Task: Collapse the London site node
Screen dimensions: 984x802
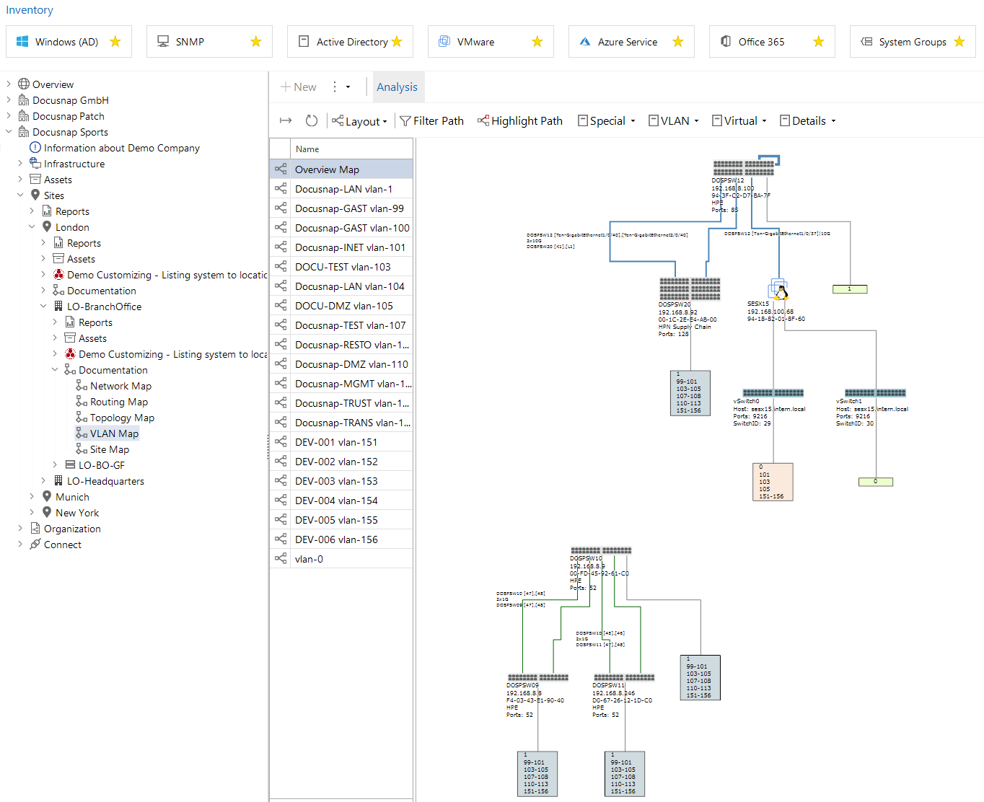Action: pyautogui.click(x=32, y=227)
